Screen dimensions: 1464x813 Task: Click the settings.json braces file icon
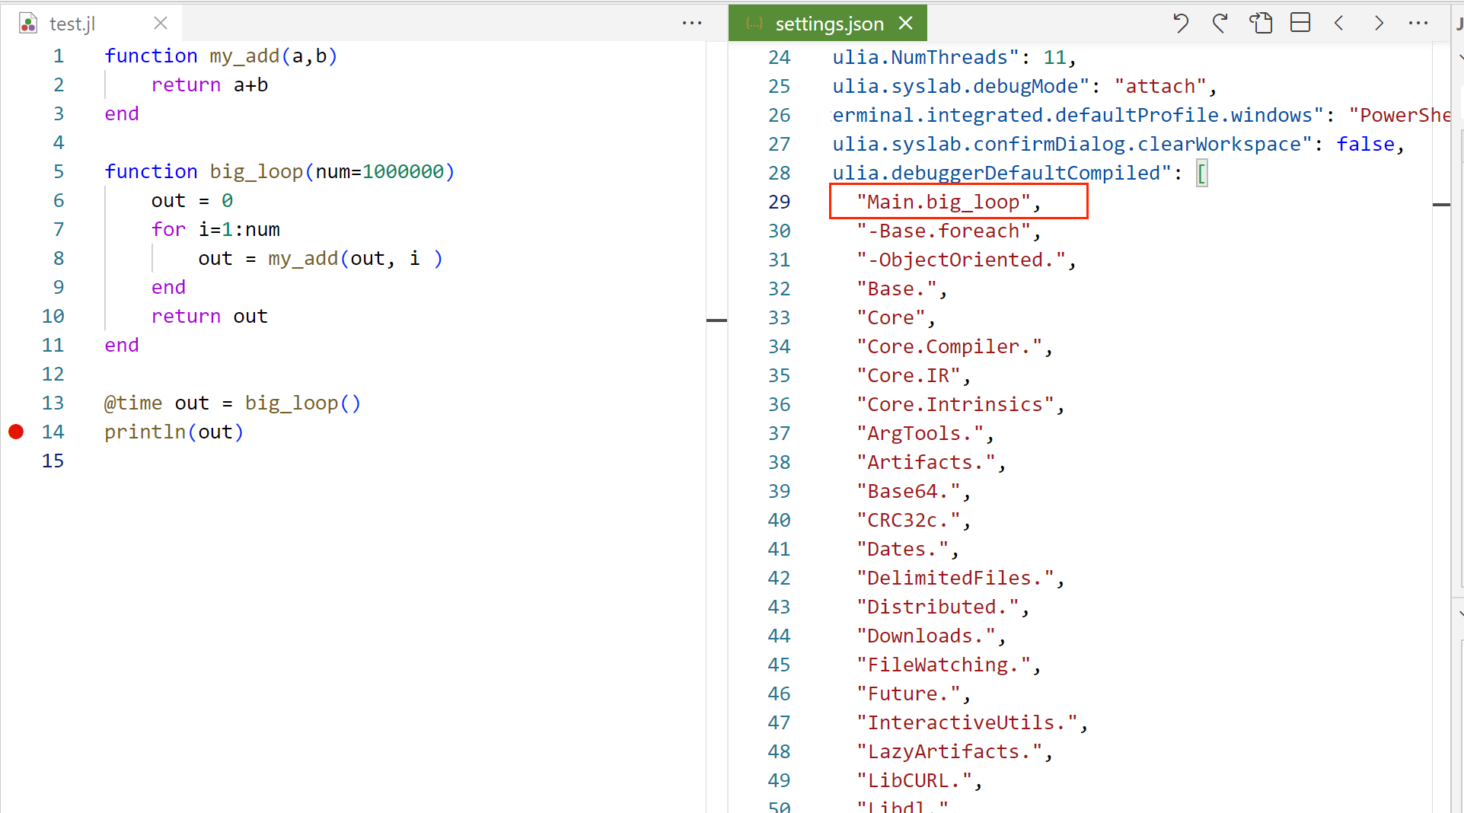(x=754, y=24)
